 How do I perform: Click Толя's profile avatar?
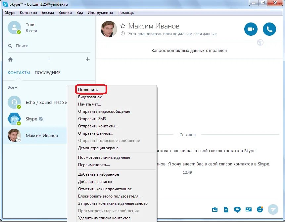[x=14, y=27]
